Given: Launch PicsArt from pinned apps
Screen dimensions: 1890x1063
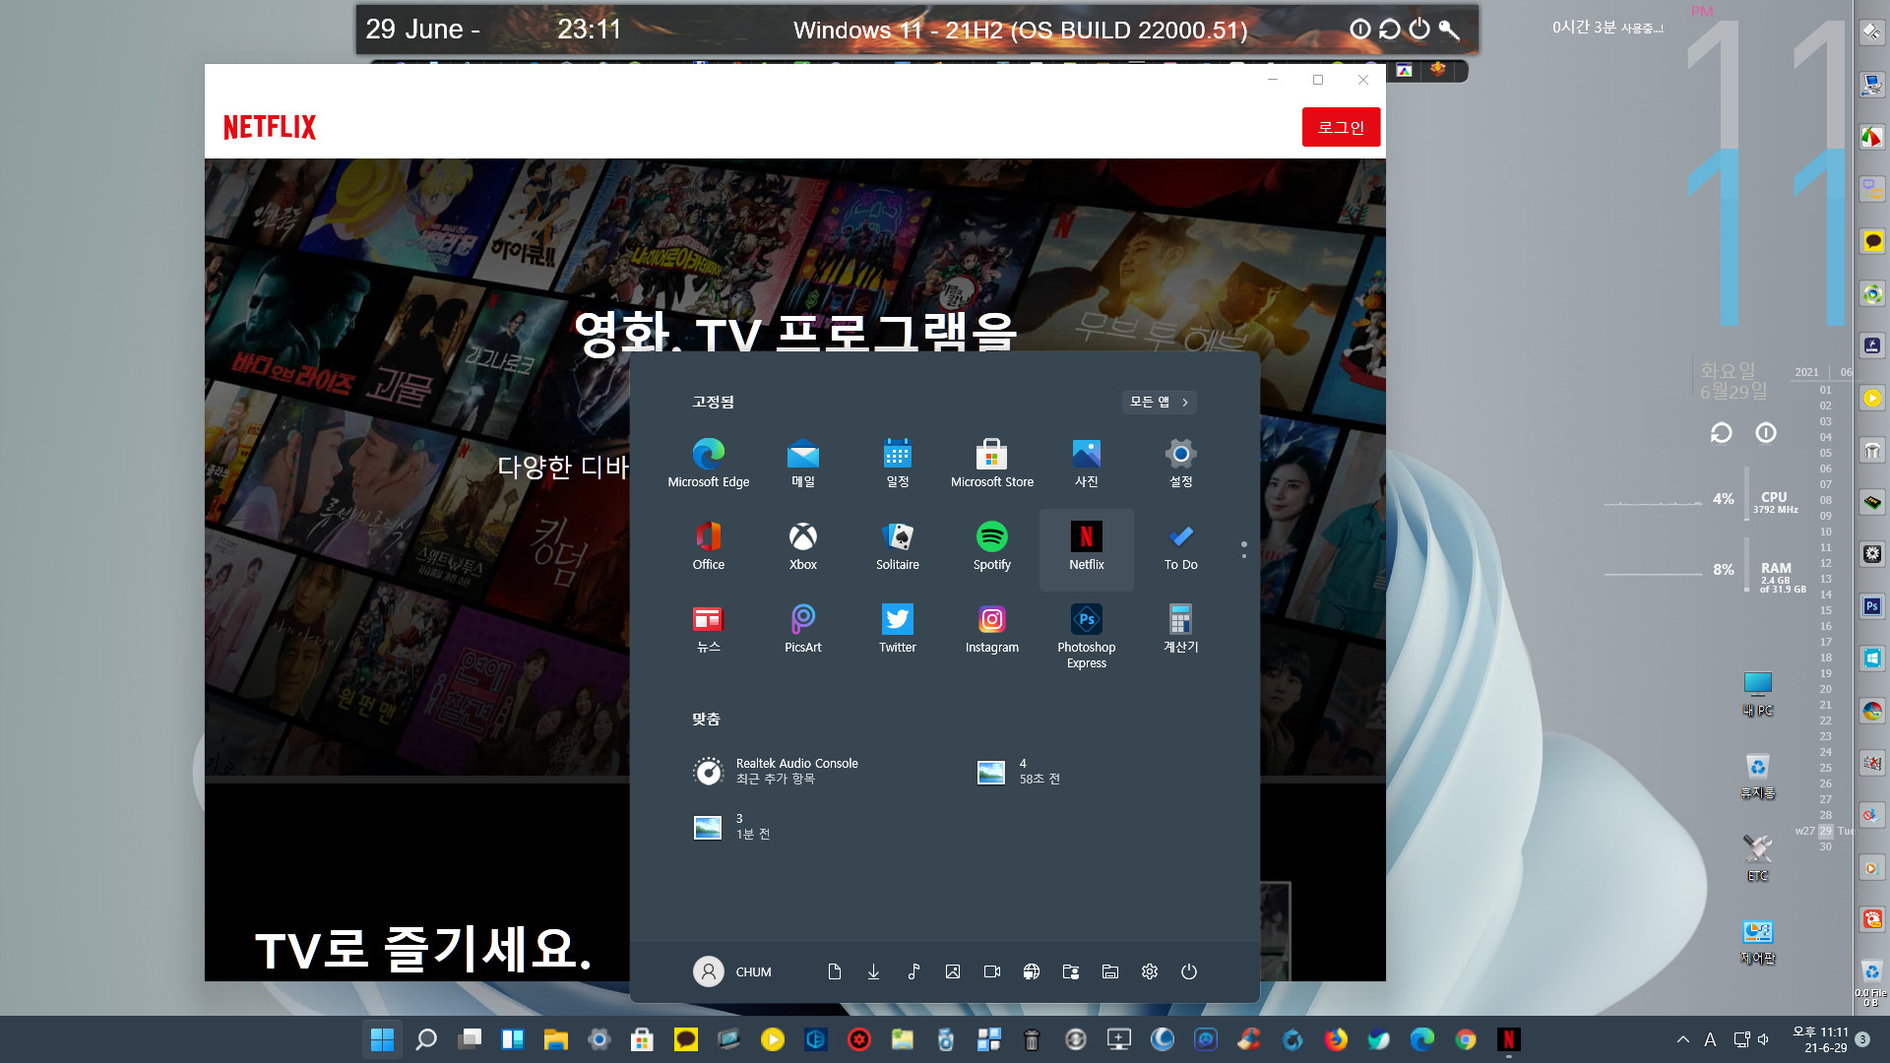Looking at the screenshot, I should point(803,629).
